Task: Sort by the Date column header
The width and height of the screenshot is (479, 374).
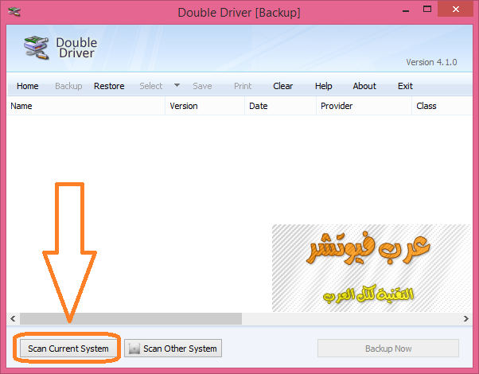Action: point(280,106)
